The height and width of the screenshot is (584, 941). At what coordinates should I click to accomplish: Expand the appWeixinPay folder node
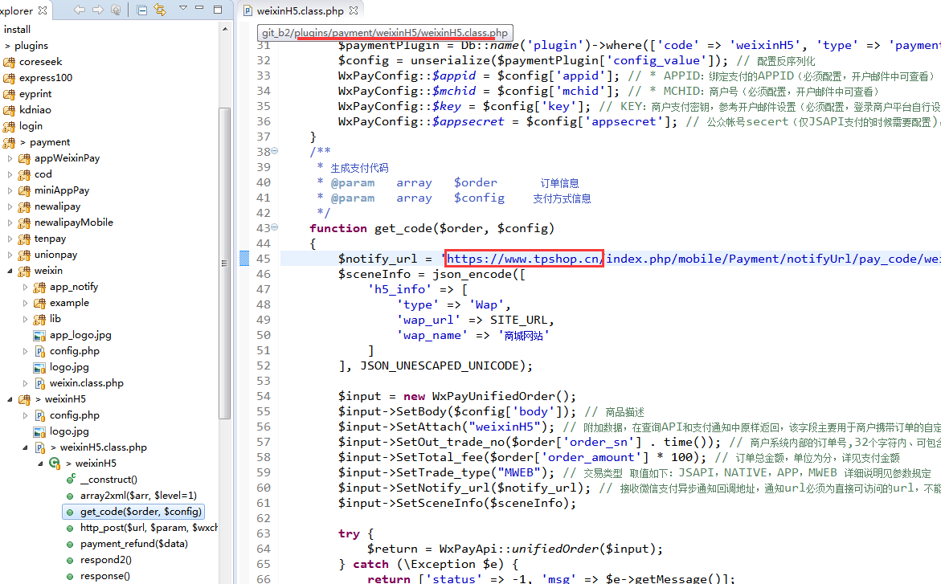[x=10, y=158]
